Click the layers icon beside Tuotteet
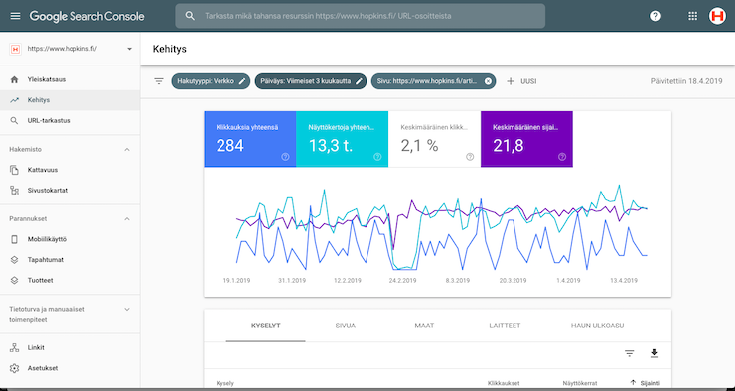The height and width of the screenshot is (391, 735). click(14, 281)
